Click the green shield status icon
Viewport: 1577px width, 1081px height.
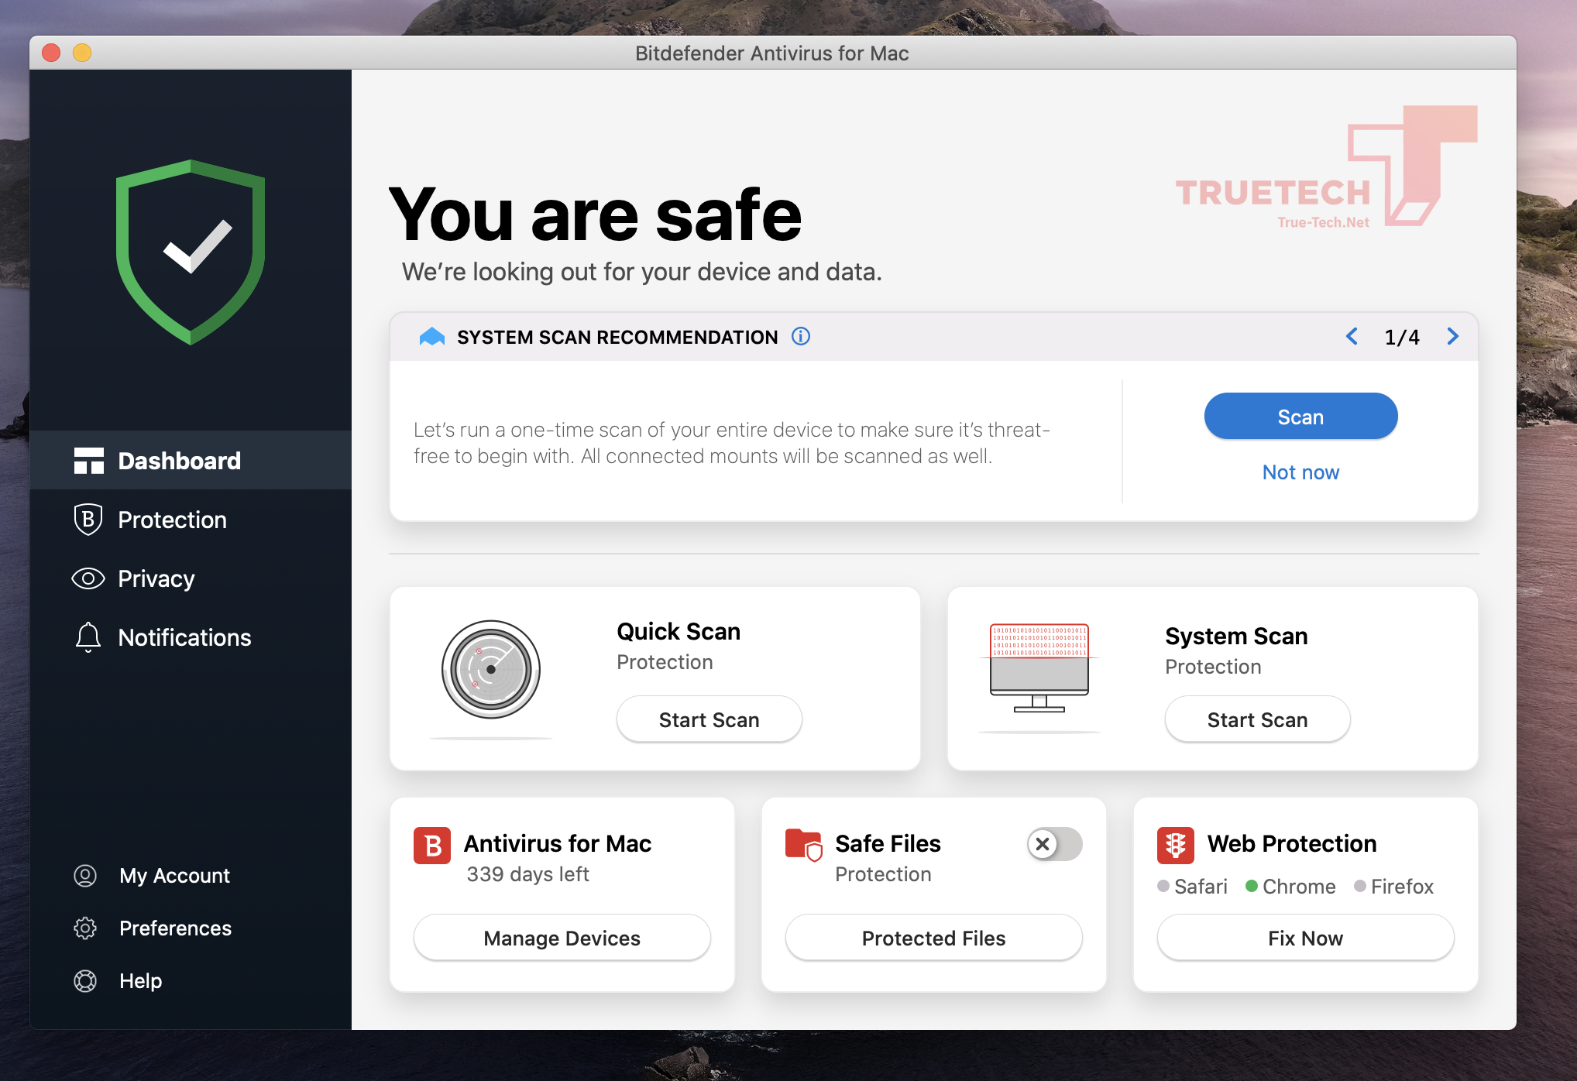tap(191, 252)
